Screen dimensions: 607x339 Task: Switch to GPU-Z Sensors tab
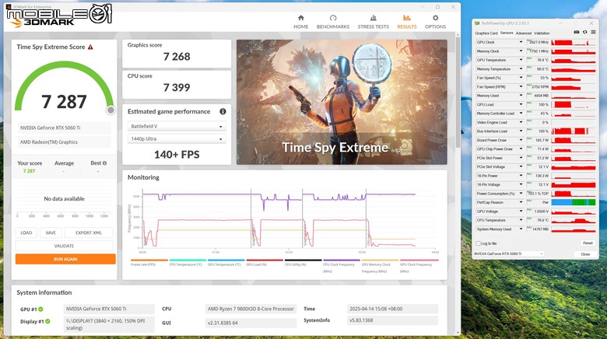coord(507,33)
